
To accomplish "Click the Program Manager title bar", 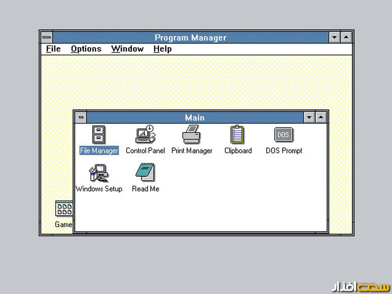I will pos(190,38).
